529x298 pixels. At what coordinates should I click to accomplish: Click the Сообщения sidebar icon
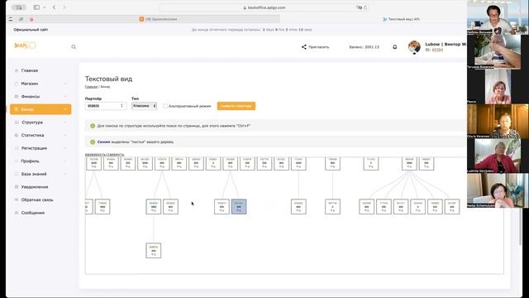pos(17,213)
